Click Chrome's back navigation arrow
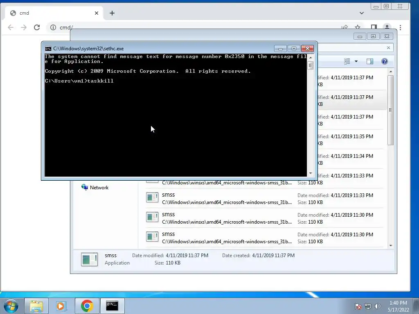Image resolution: width=419 pixels, height=314 pixels. pyautogui.click(x=11, y=27)
